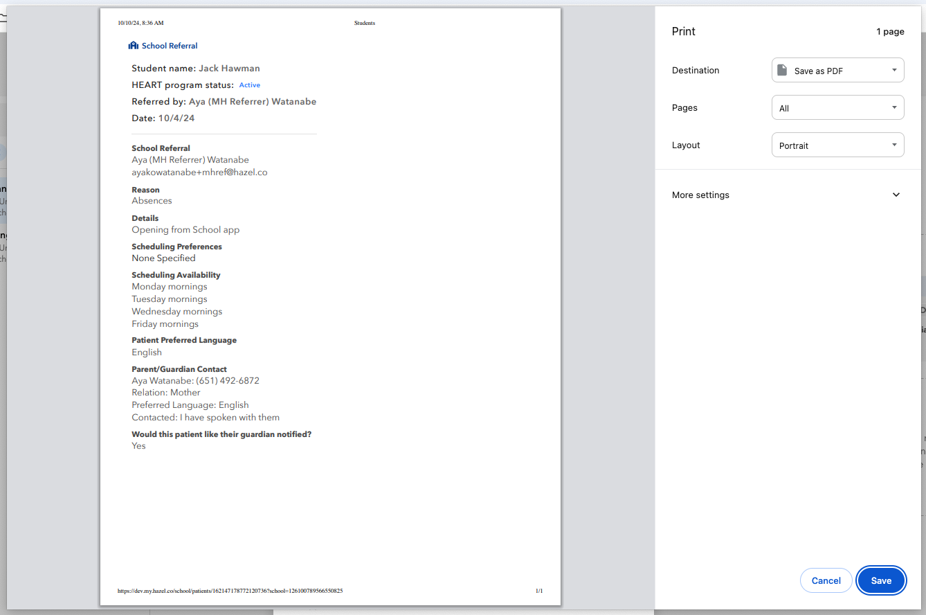This screenshot has height=615, width=926.
Task: Click the referrer email address in preview
Action: click(x=199, y=172)
